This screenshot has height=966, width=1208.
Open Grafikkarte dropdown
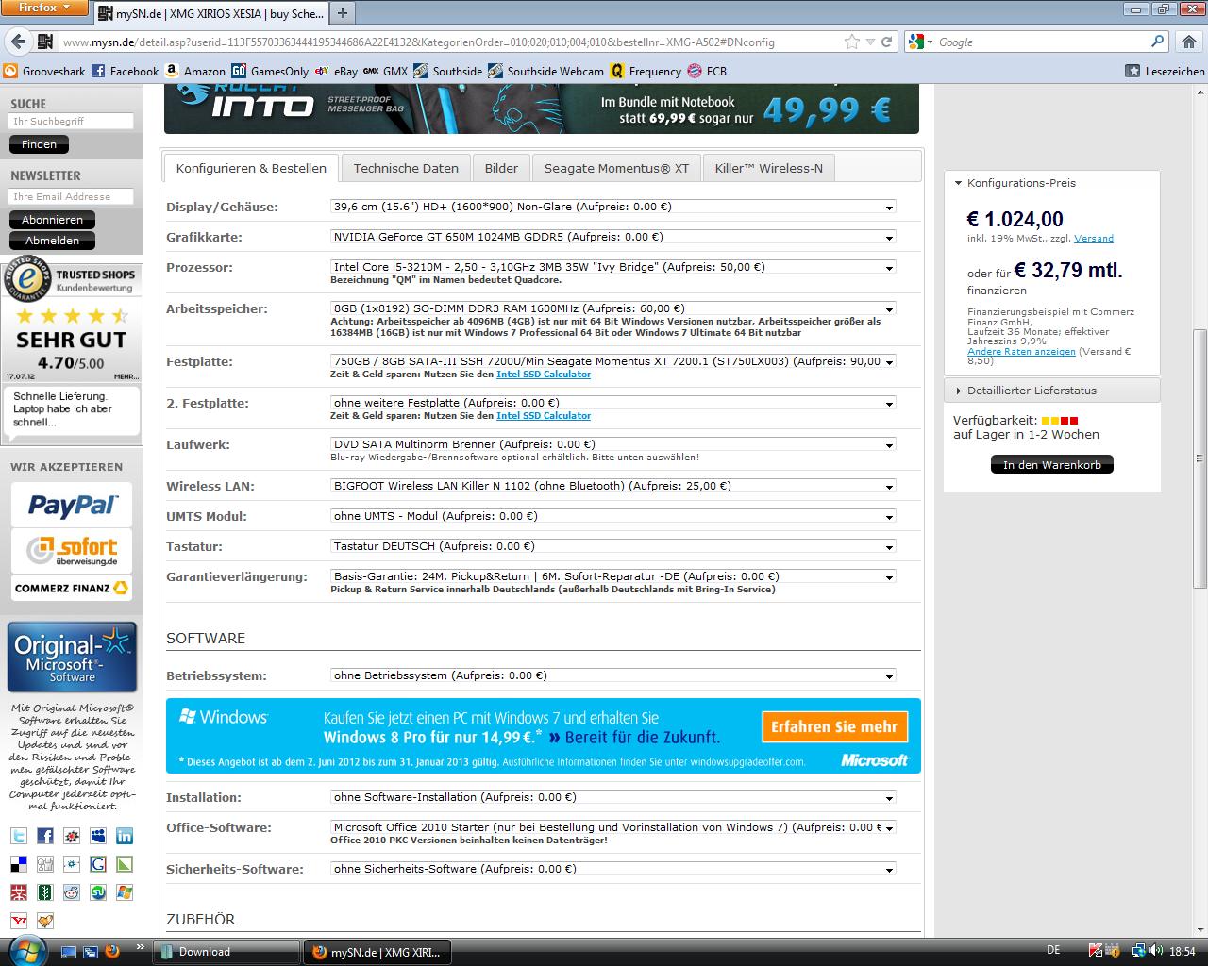[x=613, y=237]
